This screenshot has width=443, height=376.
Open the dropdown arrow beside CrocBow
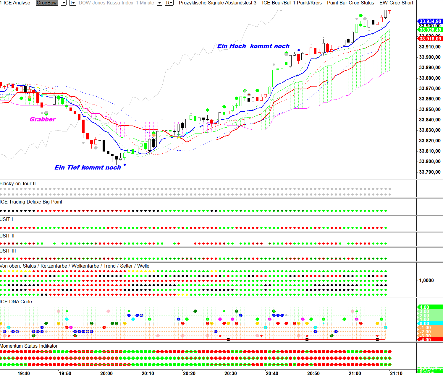tap(64, 3)
